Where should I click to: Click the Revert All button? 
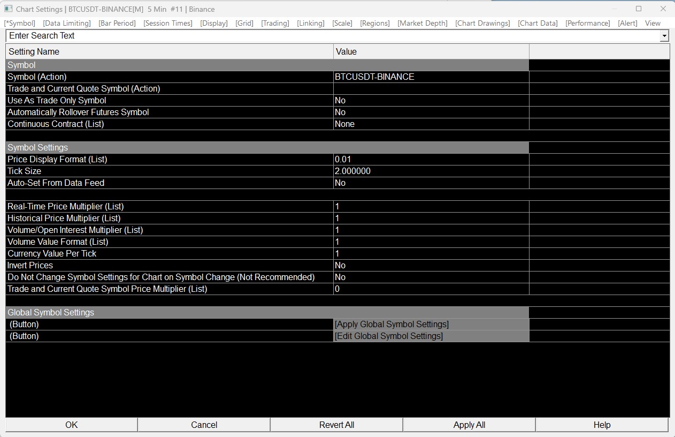tap(336, 425)
